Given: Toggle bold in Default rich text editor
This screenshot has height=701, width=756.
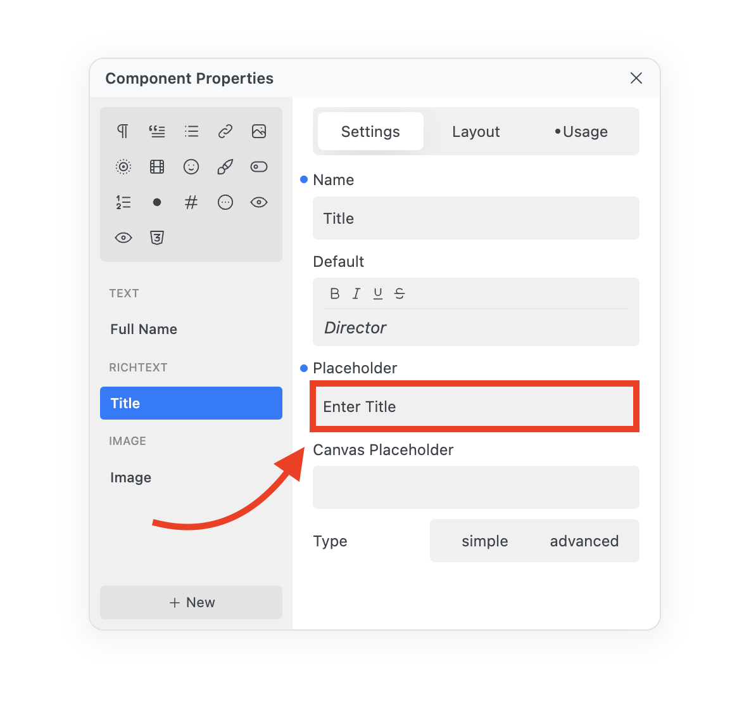Looking at the screenshot, I should tap(335, 293).
